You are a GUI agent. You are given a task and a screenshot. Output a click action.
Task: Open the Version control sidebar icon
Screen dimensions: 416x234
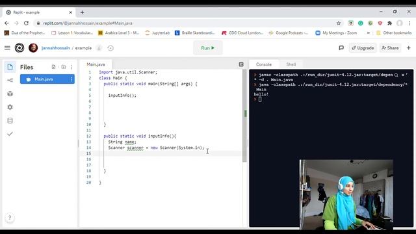[x=10, y=80]
